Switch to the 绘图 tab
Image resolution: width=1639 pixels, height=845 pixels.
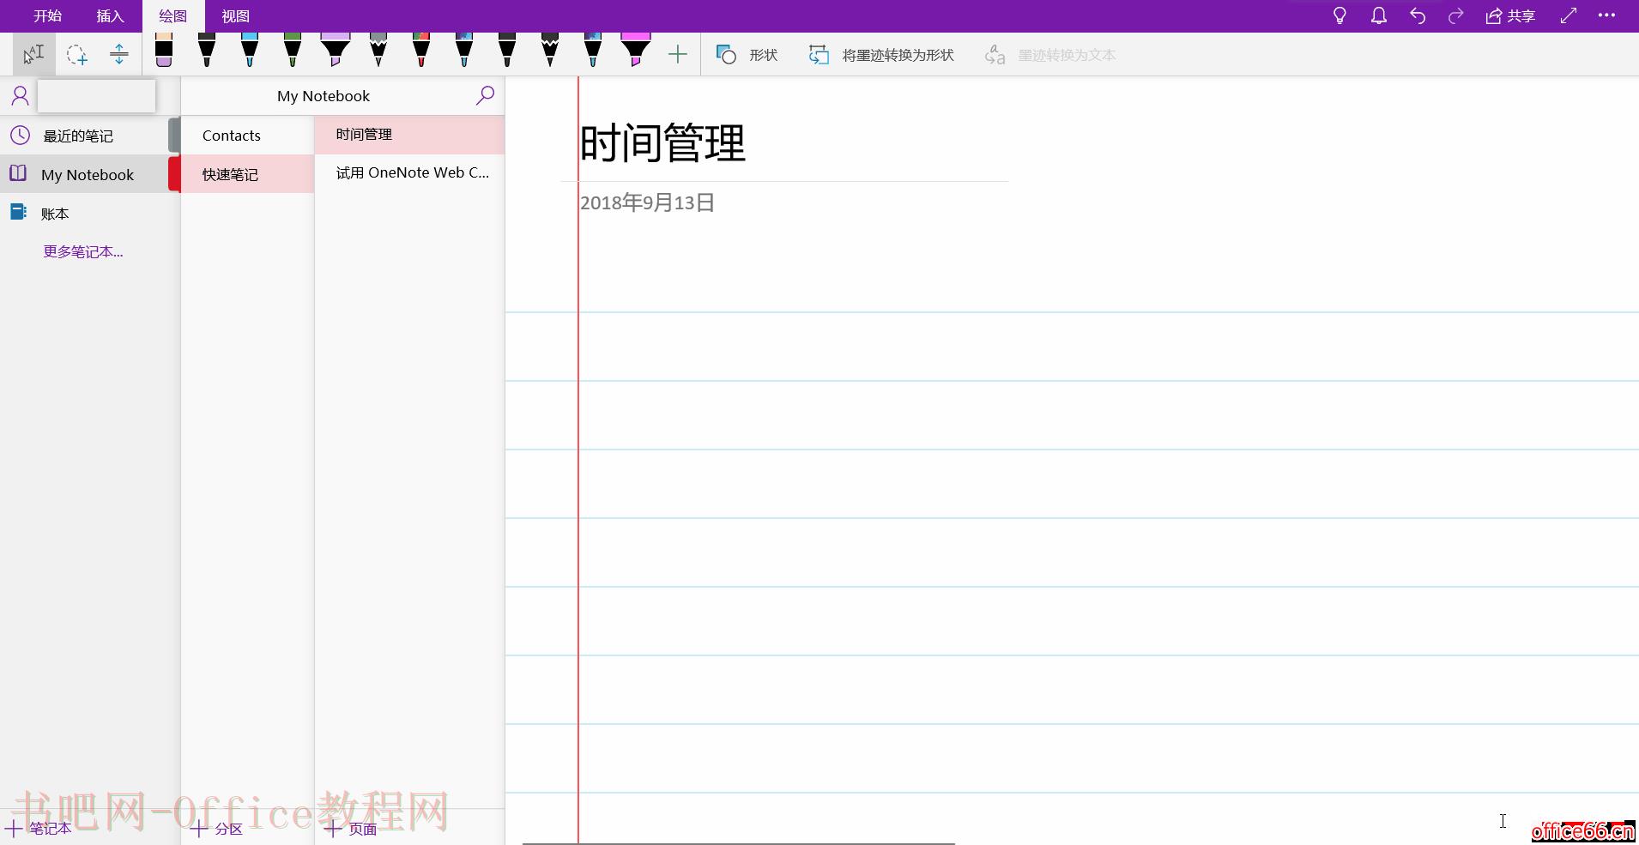coord(173,16)
